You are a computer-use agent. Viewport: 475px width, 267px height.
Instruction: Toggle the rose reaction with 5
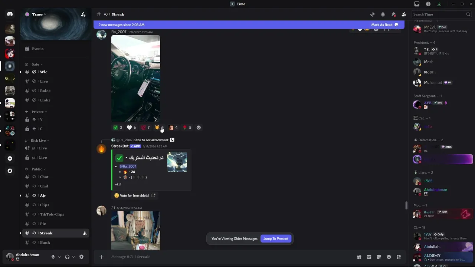pos(187,128)
